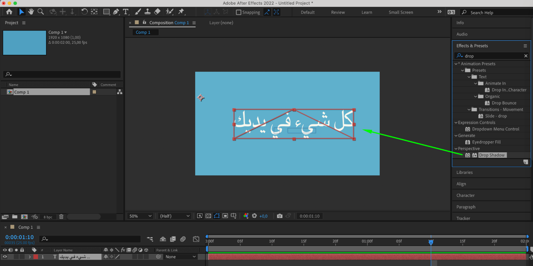Switch to the Review workspace
Image resolution: width=533 pixels, height=266 pixels.
338,12
